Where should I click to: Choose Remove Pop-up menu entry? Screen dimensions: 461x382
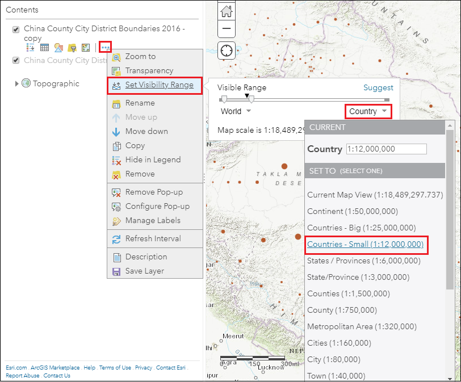(155, 192)
